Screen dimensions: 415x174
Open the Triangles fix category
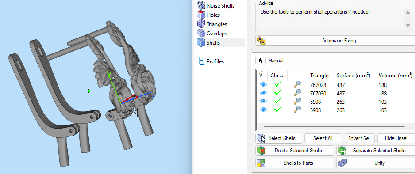pos(216,24)
